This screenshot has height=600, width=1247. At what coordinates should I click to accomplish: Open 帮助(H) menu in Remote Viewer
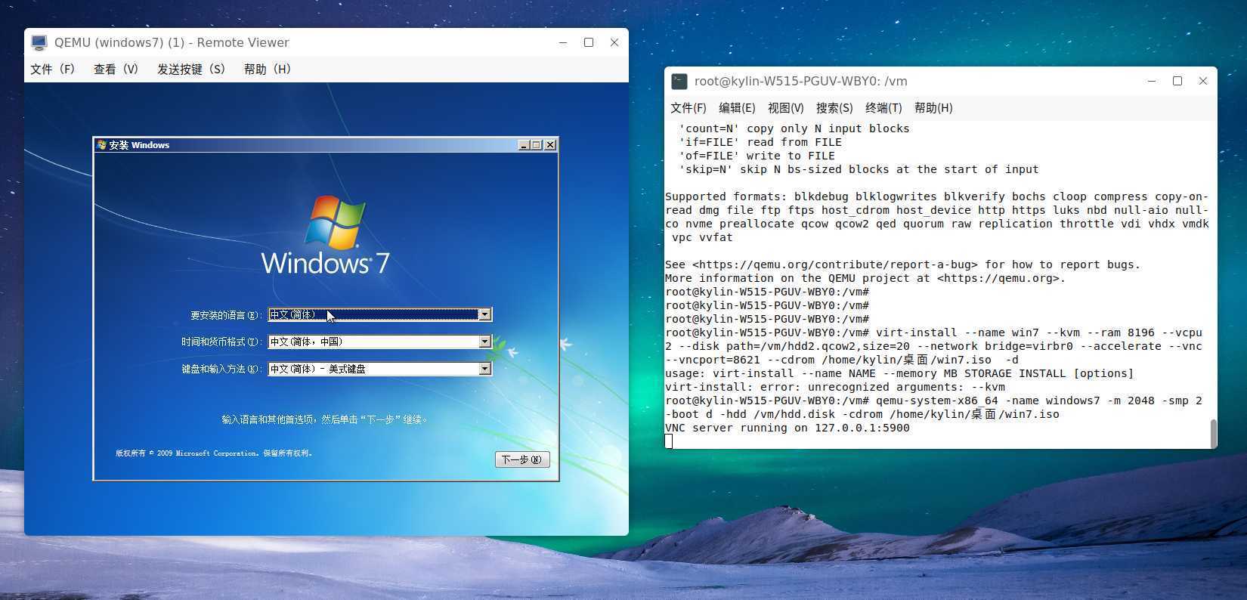click(x=268, y=69)
